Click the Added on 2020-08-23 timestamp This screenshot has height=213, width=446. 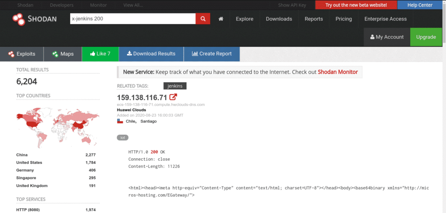coord(150,115)
